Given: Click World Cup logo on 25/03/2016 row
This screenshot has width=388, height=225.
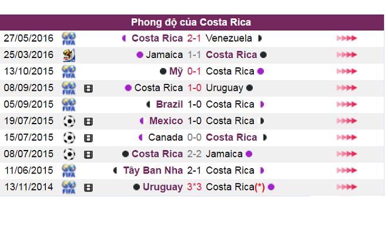Looking at the screenshot, I should tap(69, 55).
